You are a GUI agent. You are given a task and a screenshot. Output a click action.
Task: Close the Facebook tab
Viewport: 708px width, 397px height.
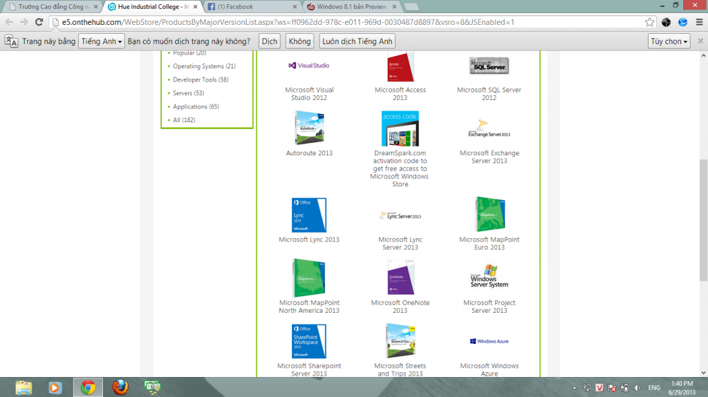(295, 7)
